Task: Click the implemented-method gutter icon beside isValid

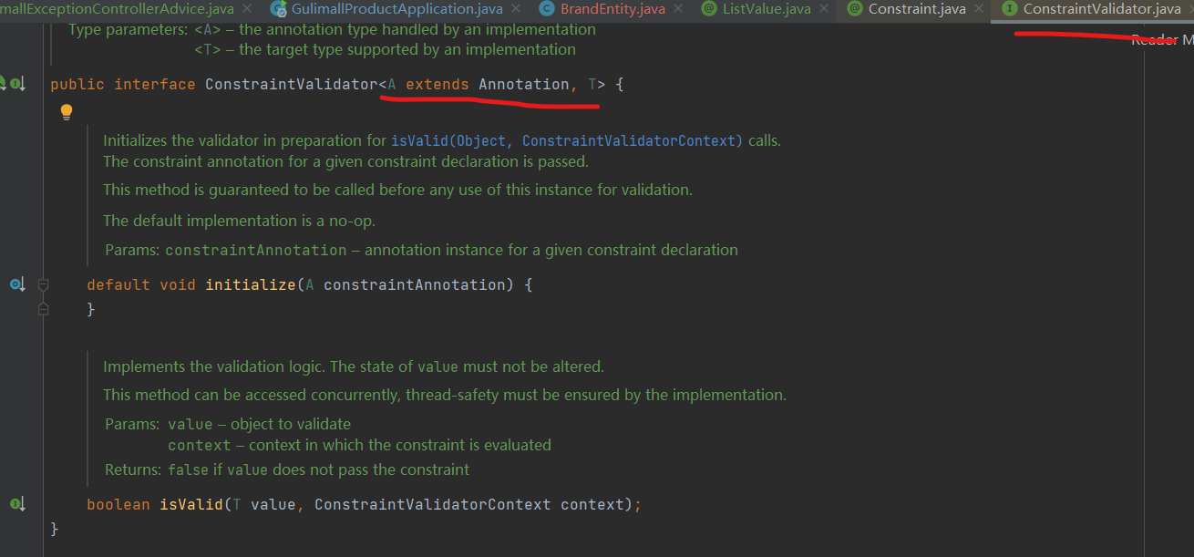Action: [x=17, y=503]
